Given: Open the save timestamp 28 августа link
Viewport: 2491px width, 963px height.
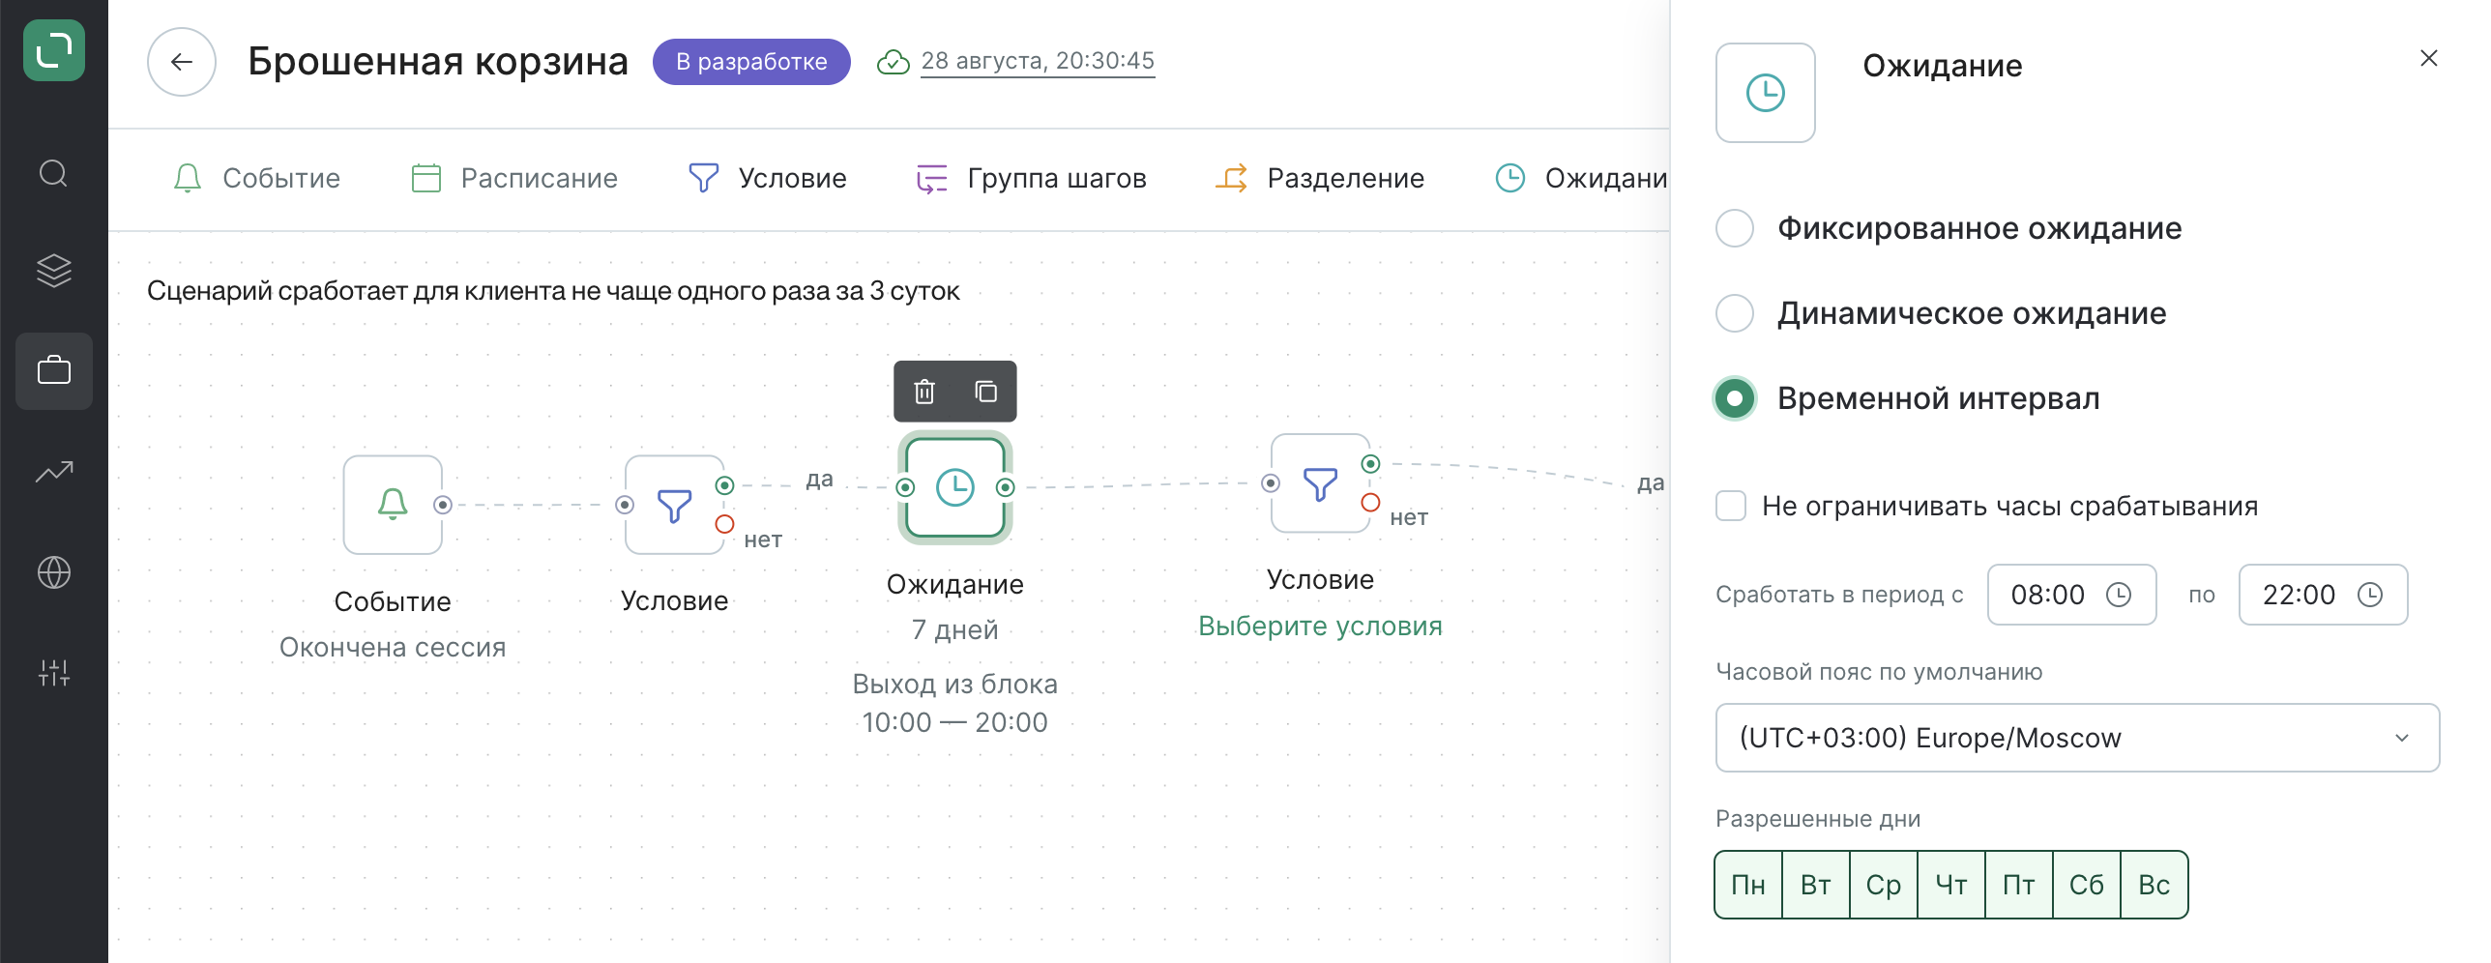Looking at the screenshot, I should 1038,61.
